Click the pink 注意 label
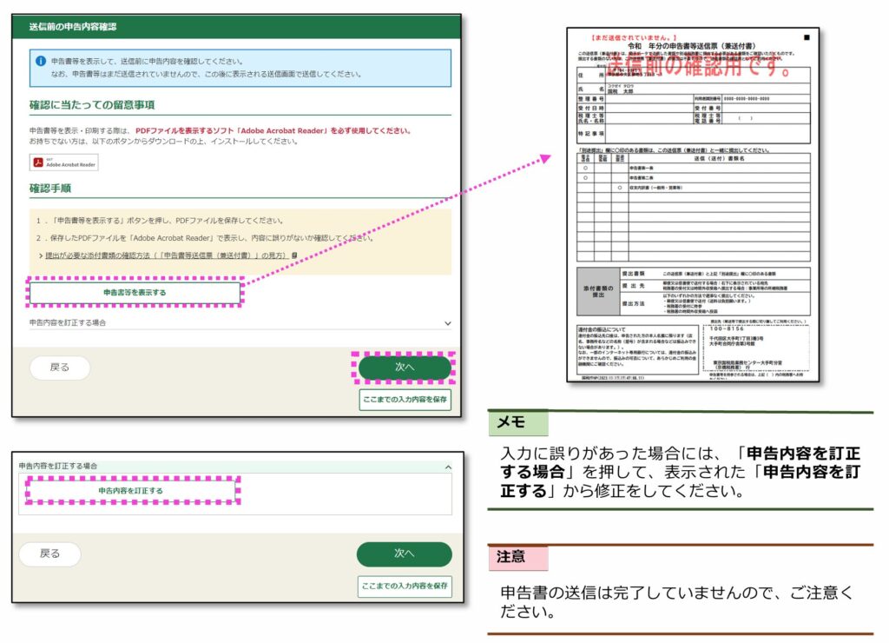The width and height of the screenshot is (889, 643). tap(517, 558)
